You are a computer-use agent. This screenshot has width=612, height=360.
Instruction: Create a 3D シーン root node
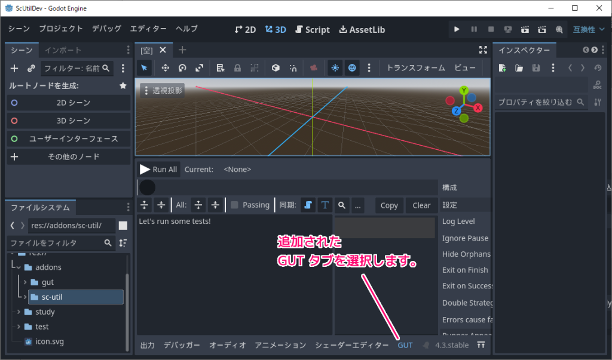[68, 121]
